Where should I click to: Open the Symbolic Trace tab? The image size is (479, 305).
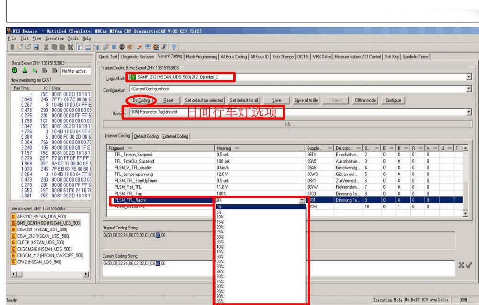[415, 57]
